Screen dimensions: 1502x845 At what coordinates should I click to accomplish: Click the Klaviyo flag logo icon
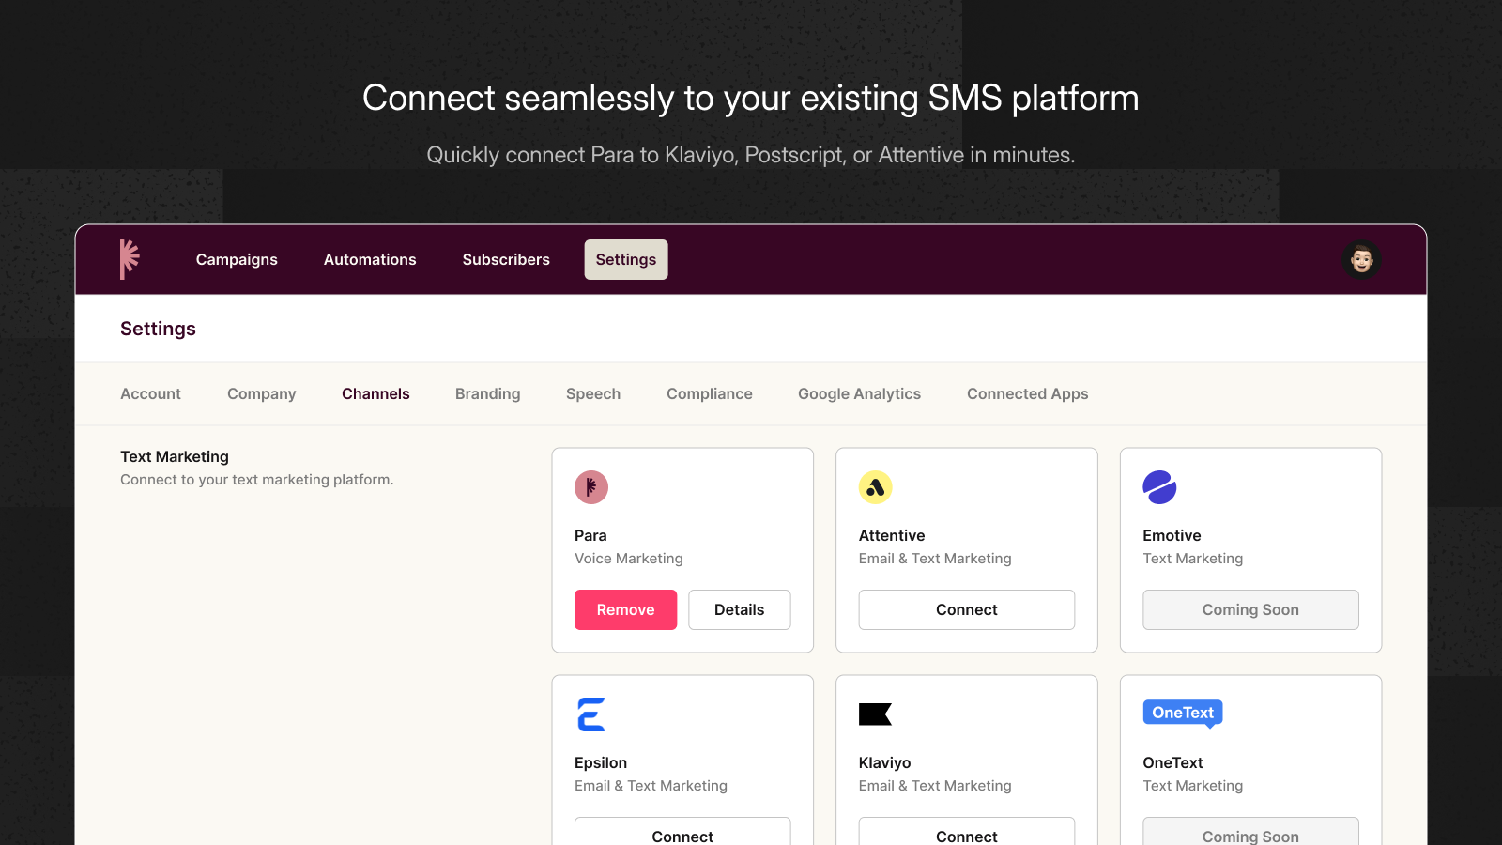click(875, 714)
